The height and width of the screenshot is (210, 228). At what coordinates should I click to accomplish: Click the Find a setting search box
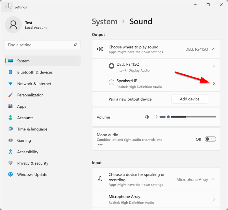click(43, 45)
